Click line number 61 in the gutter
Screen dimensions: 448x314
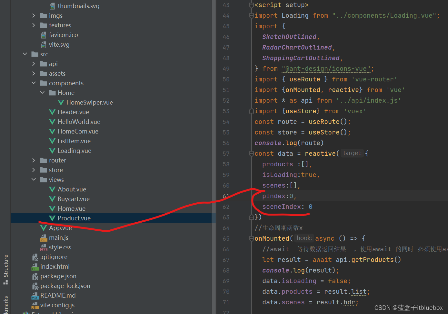coord(226,196)
